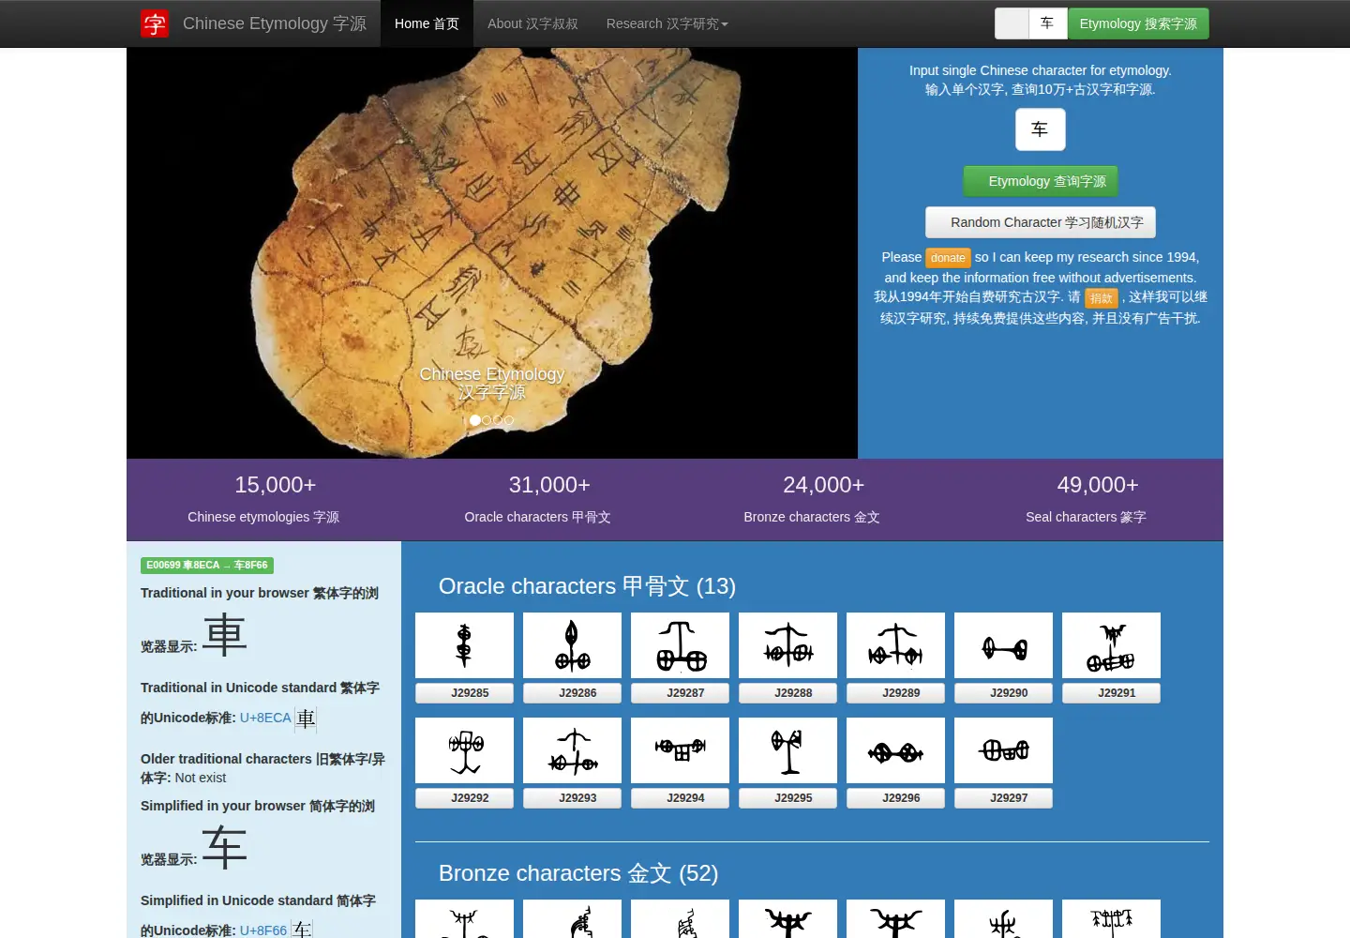Click the orange 捐款 donate button
This screenshot has height=938, width=1350.
[x=1102, y=298]
